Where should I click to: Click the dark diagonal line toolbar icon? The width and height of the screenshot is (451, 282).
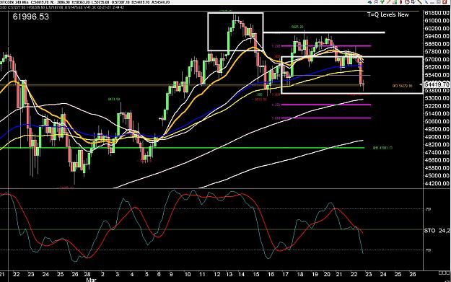coord(420,2)
